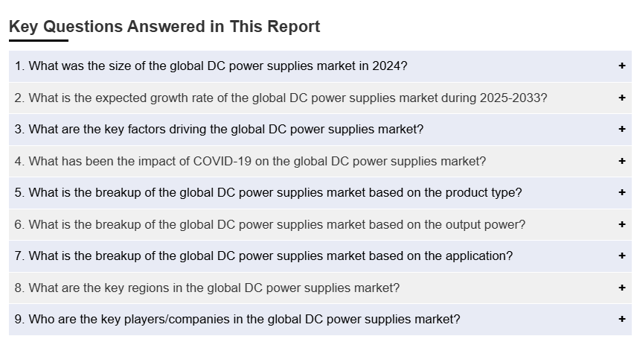Click plus icon beside application breakup question
Viewport: 634px width, 339px height.
point(621,256)
